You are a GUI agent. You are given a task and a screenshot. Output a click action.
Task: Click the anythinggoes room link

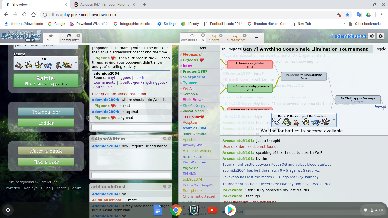(119, 78)
